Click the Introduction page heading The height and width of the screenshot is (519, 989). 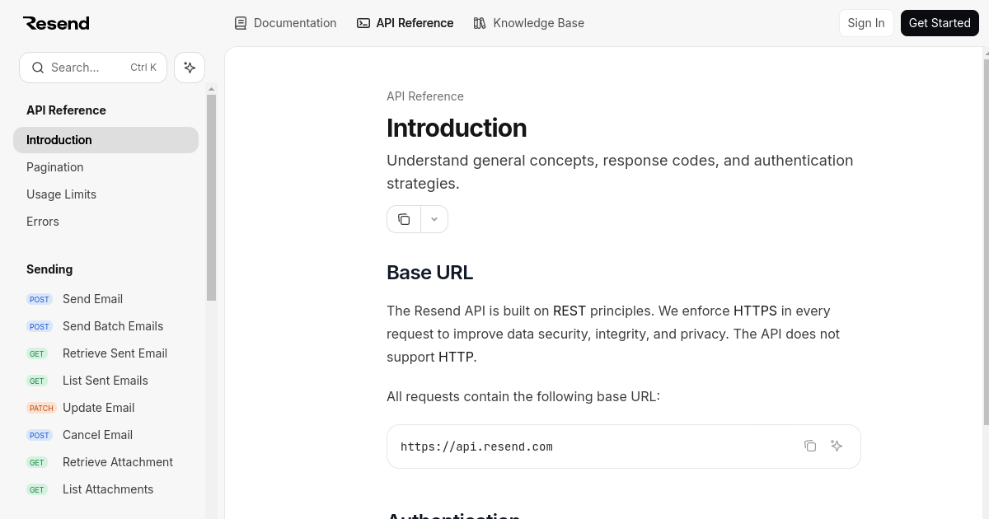pos(457,128)
